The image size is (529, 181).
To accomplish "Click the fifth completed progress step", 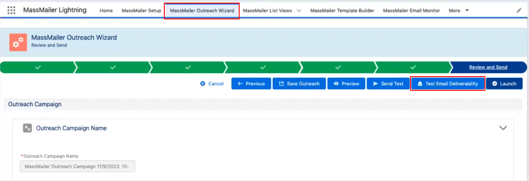I will (x=338, y=67).
